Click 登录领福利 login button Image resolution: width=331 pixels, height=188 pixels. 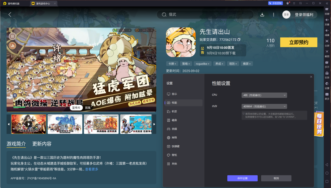coord(304,15)
